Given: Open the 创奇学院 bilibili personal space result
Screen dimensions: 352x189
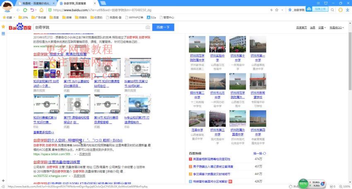Looking at the screenshot, I should coord(78,140).
